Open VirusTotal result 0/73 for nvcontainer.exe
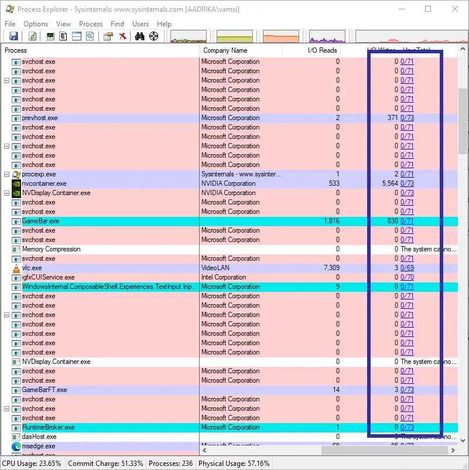The height and width of the screenshot is (470, 469). (407, 183)
